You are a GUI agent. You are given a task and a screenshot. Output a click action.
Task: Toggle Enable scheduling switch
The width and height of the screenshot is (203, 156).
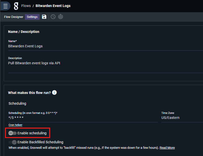(12, 133)
